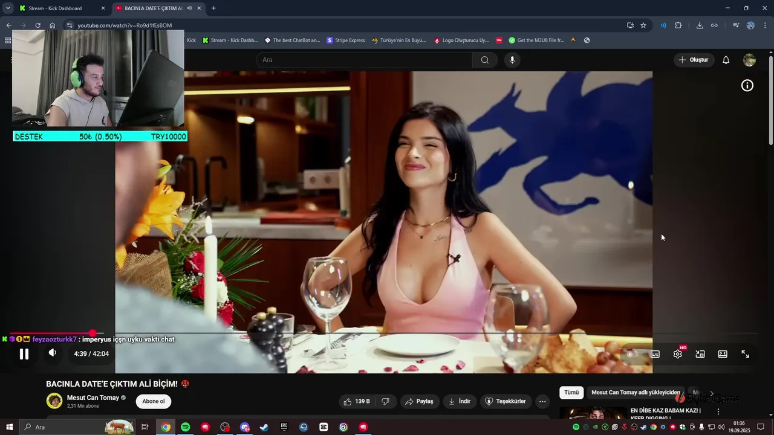Close the BACINLA DATE'E ÇIKTIM tab
The width and height of the screenshot is (774, 435).
(x=199, y=8)
